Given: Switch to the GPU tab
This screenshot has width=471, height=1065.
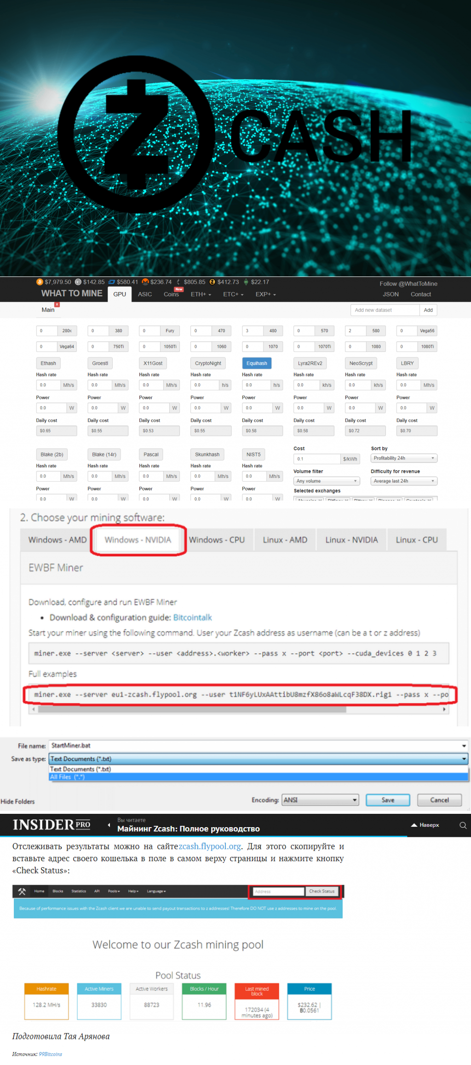Looking at the screenshot, I should [120, 294].
